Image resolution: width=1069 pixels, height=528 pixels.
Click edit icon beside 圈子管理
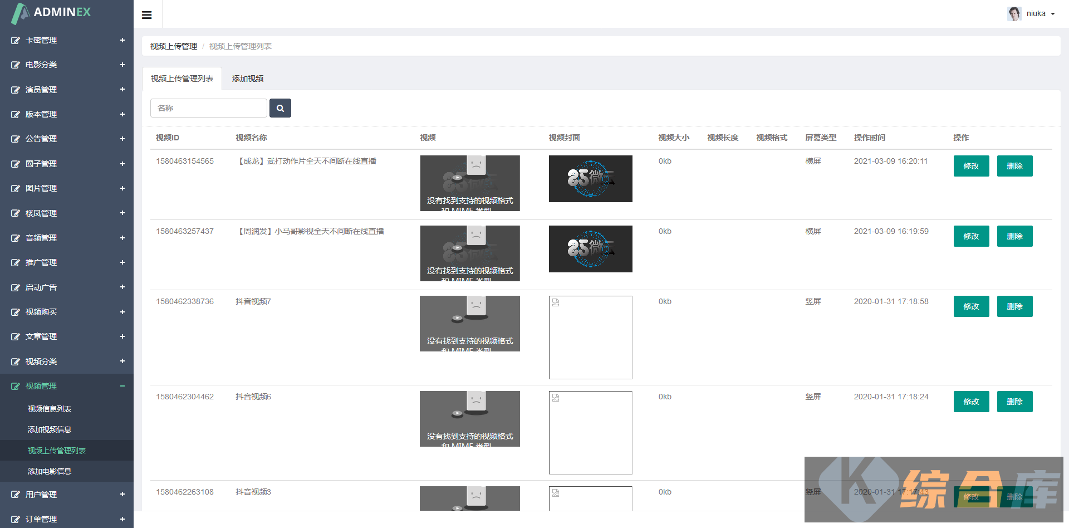(16, 164)
